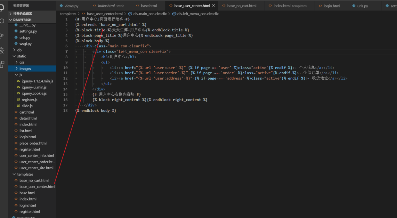This screenshot has width=397, height=218.
Task: Open the Extensions view in activity bar
Action: [2, 64]
